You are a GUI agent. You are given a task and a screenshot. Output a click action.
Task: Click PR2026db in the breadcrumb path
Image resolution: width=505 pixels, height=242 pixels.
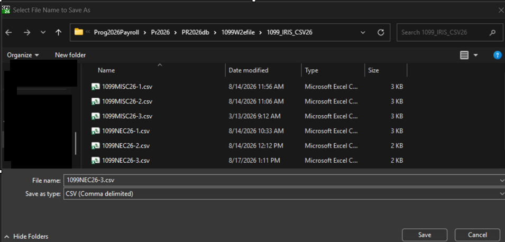tap(196, 33)
